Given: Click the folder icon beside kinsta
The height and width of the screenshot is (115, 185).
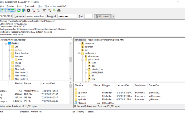Looking at the screenshot, I should click(13, 66).
